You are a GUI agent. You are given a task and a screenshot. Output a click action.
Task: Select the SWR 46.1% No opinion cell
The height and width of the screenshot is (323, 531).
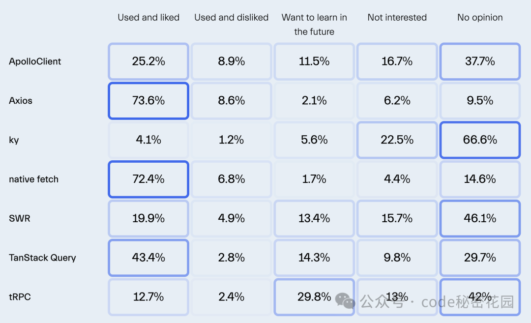click(x=480, y=218)
